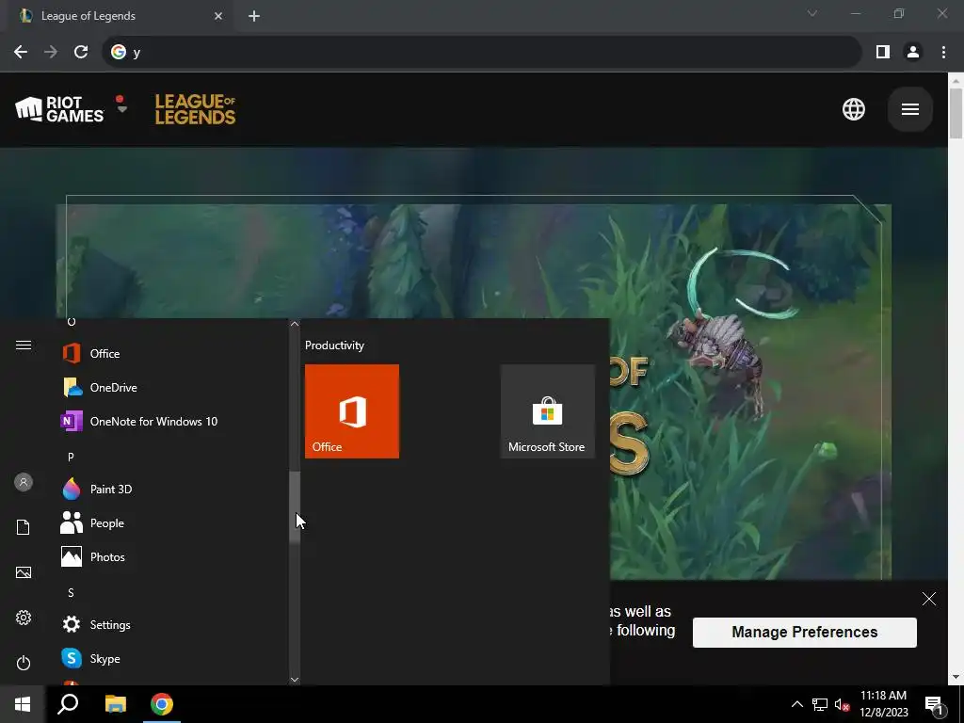Reload the page in Chrome
Image resolution: width=964 pixels, height=723 pixels.
pyautogui.click(x=81, y=53)
